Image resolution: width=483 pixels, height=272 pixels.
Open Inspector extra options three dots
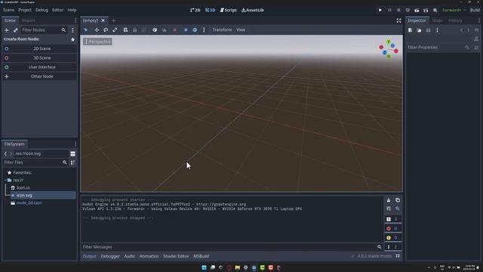pyautogui.click(x=437, y=30)
